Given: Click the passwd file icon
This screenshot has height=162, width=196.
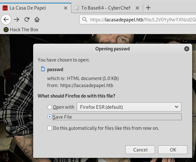Looking at the screenshot, I should pos(43,69).
